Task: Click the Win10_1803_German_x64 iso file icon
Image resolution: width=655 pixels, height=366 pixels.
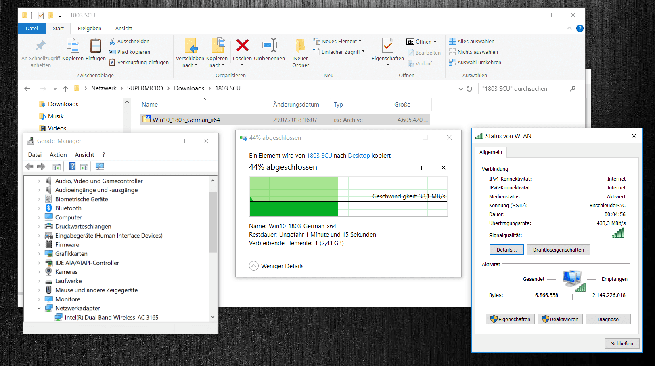Action: [x=147, y=119]
